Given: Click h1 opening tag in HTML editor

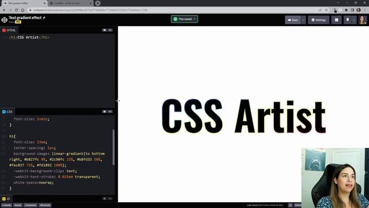Looking at the screenshot, I should (13, 37).
